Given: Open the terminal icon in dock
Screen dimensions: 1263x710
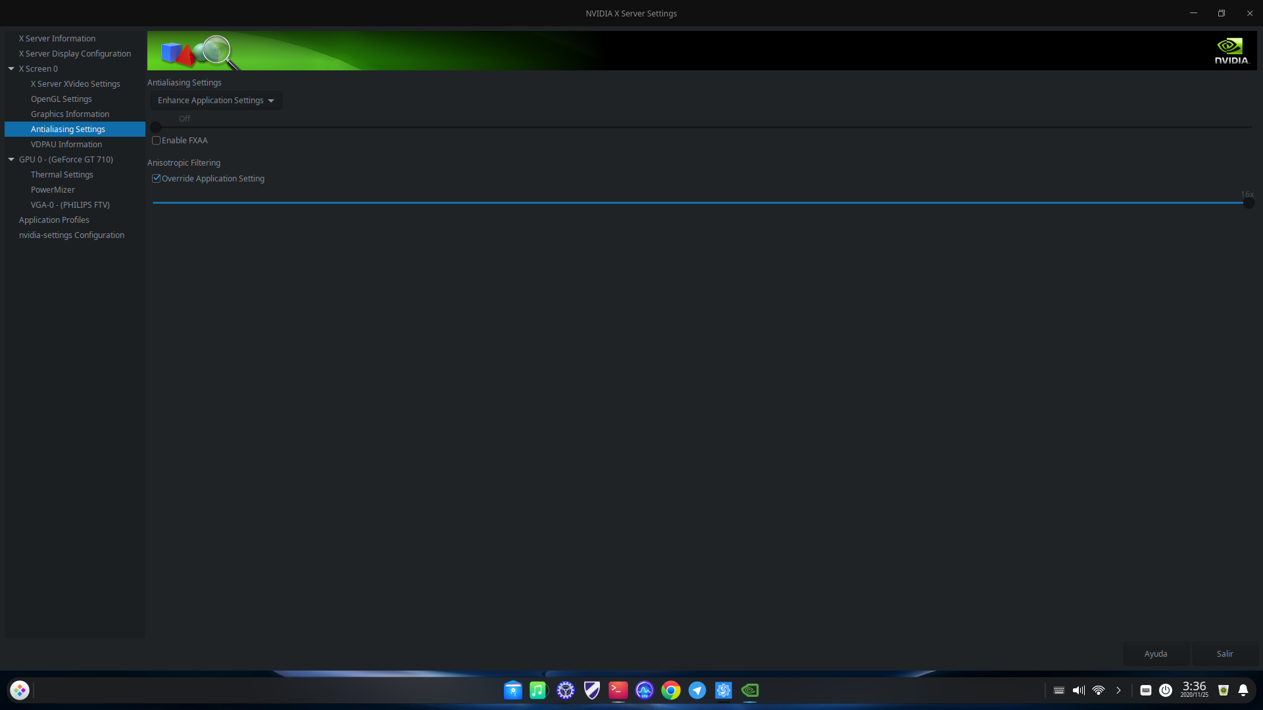Looking at the screenshot, I should [618, 690].
